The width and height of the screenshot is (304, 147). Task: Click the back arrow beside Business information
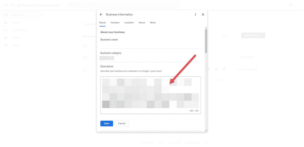pos(101,14)
